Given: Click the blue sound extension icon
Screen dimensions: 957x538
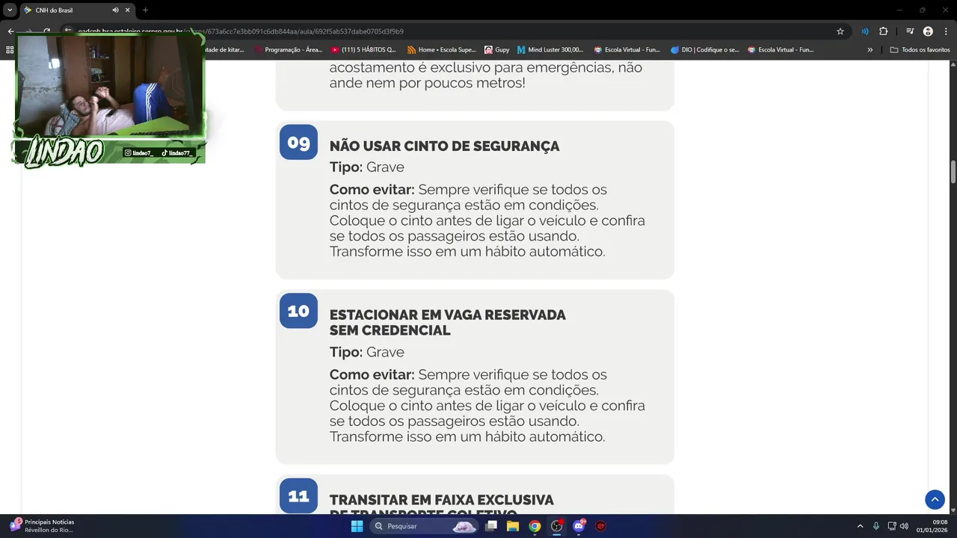Looking at the screenshot, I should click(865, 31).
